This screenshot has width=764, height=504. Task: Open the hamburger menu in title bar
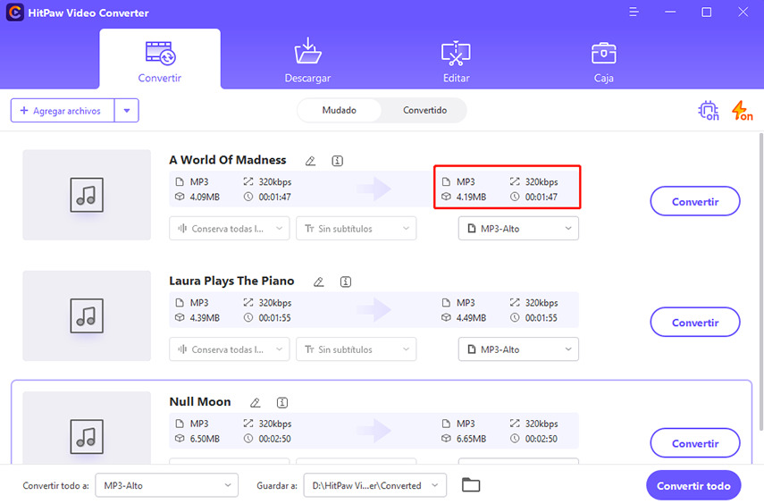click(634, 12)
